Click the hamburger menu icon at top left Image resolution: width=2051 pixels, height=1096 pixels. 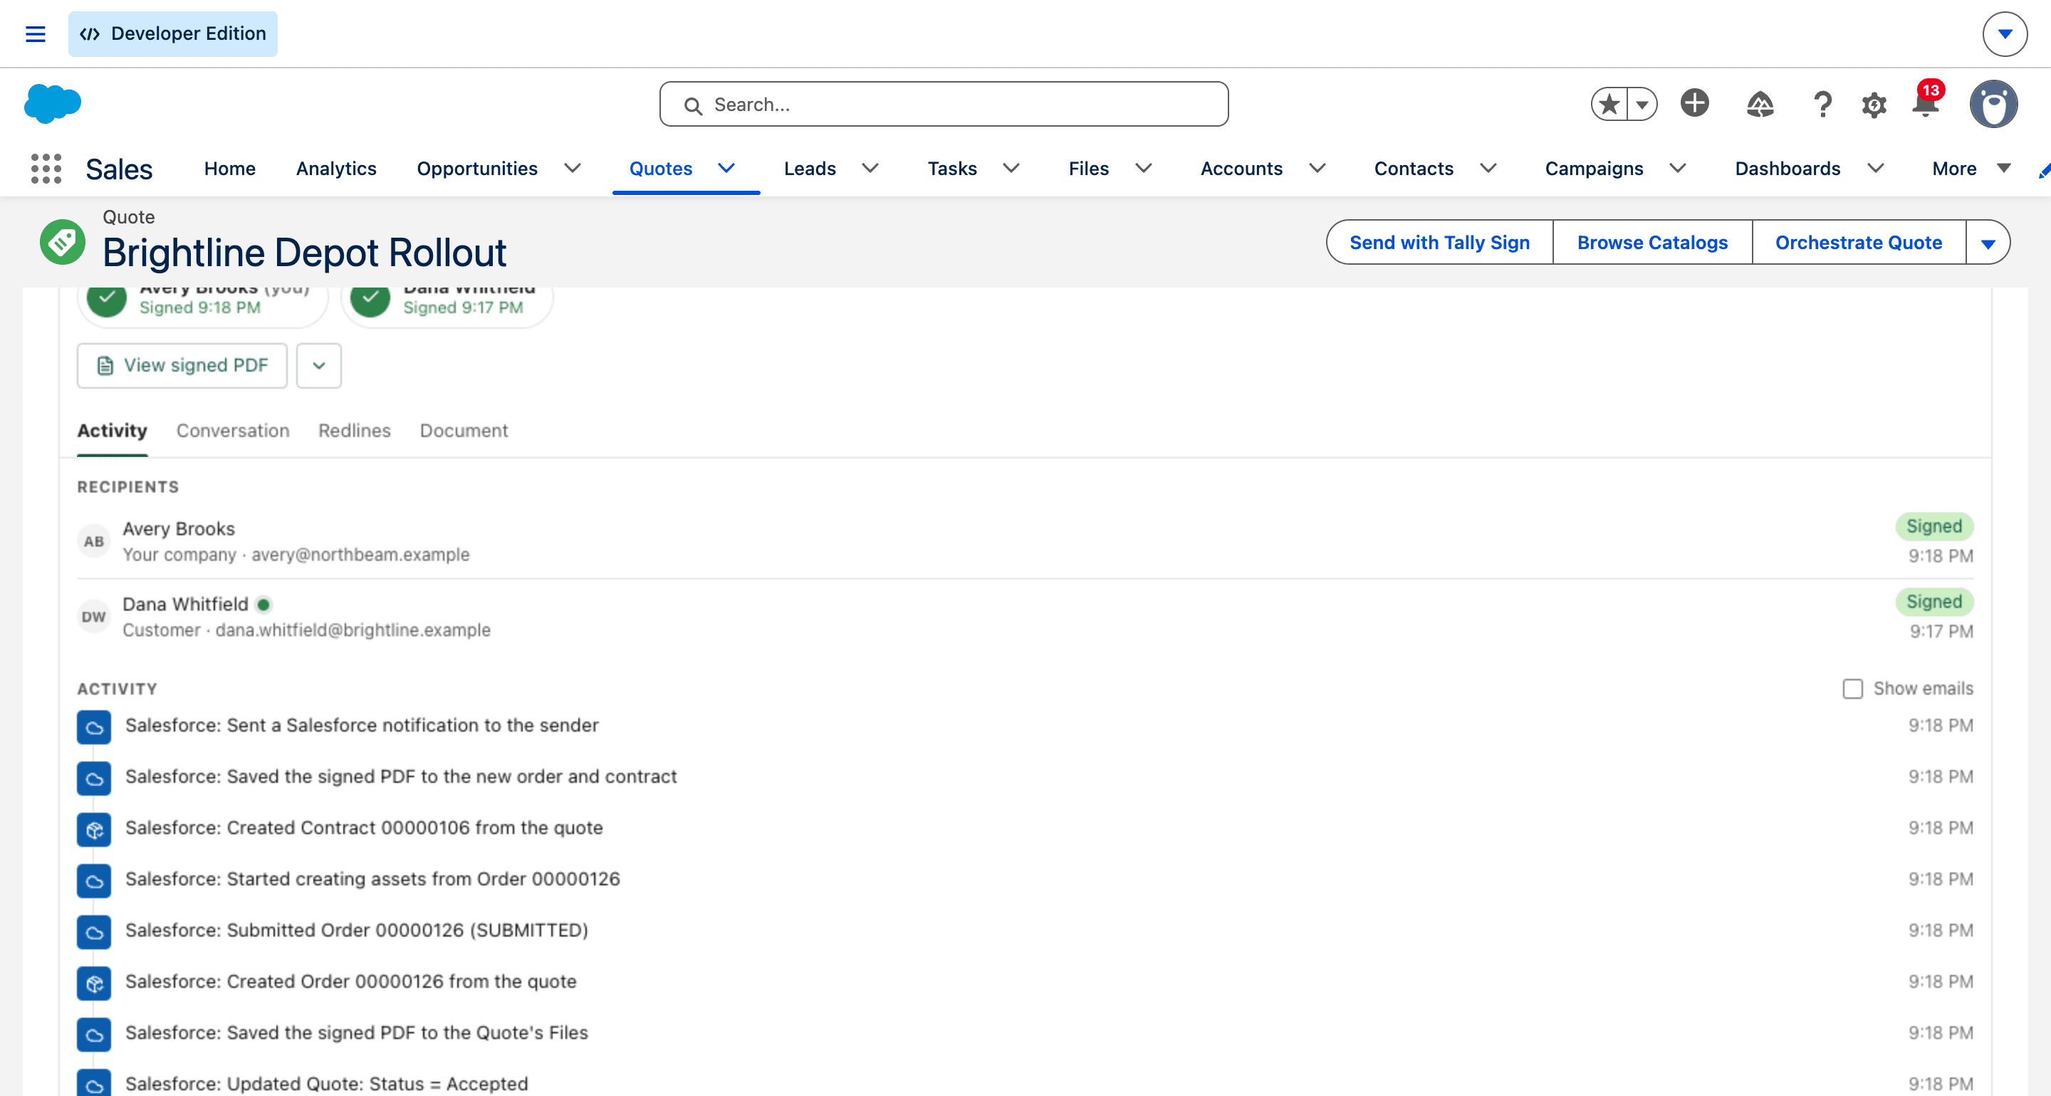click(x=35, y=33)
